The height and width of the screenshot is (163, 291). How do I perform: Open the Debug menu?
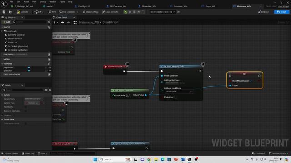click(x=43, y=2)
